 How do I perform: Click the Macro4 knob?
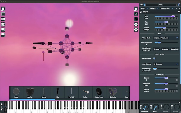click(x=176, y=107)
